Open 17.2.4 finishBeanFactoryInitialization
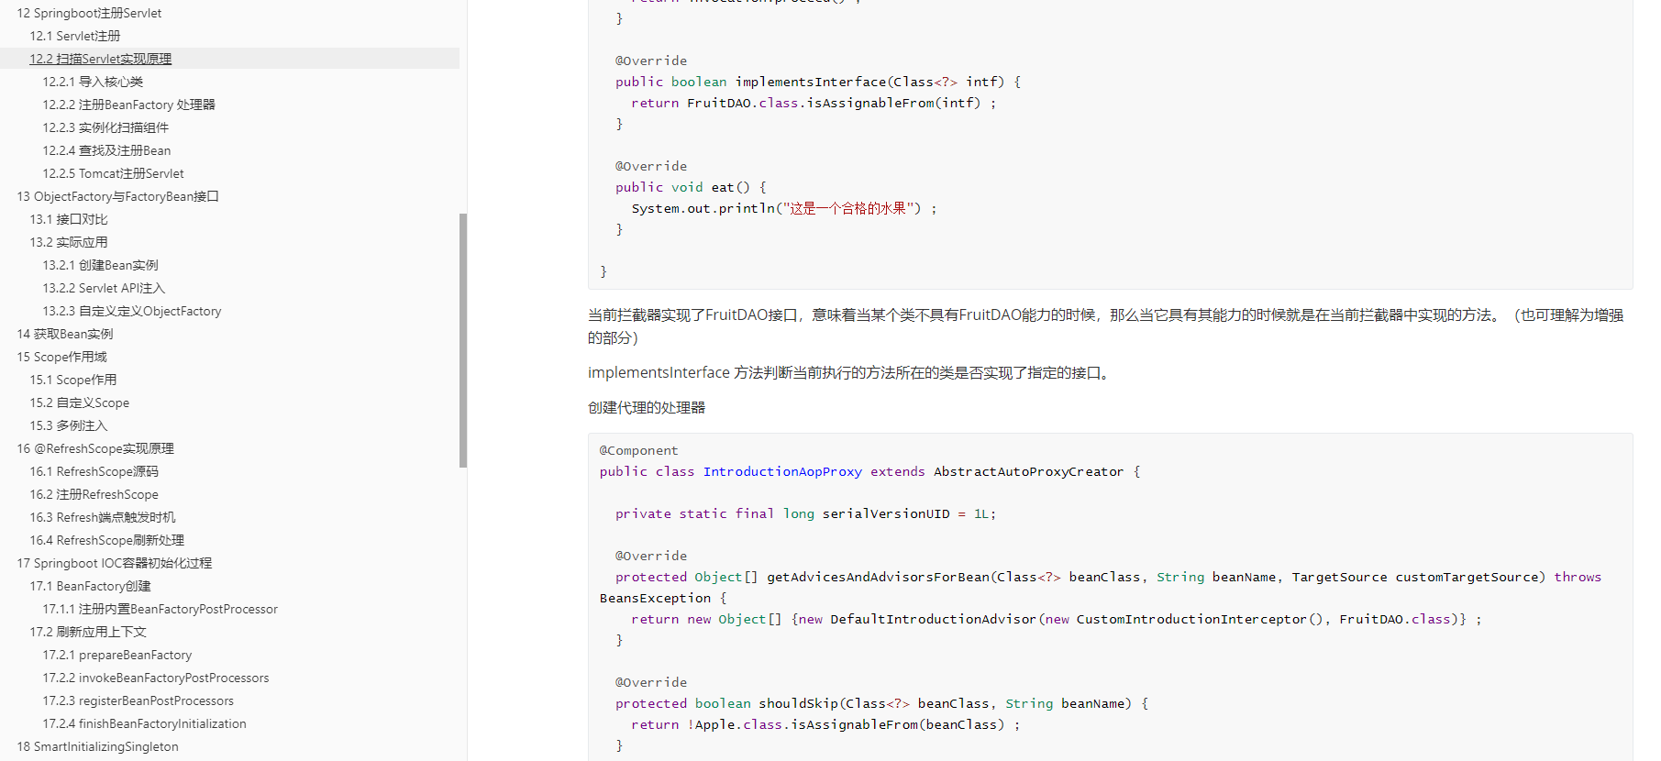Screen dimensions: 1661x761 tap(145, 723)
